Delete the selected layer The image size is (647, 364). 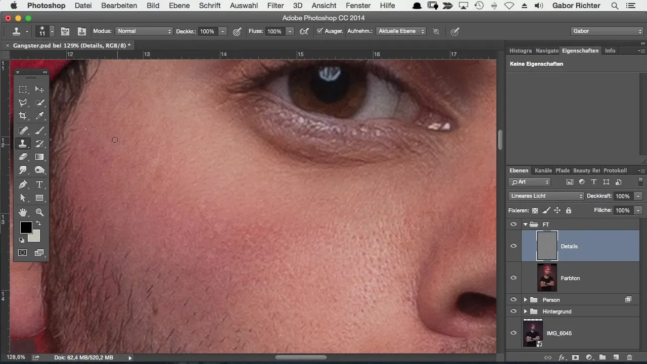click(x=630, y=357)
